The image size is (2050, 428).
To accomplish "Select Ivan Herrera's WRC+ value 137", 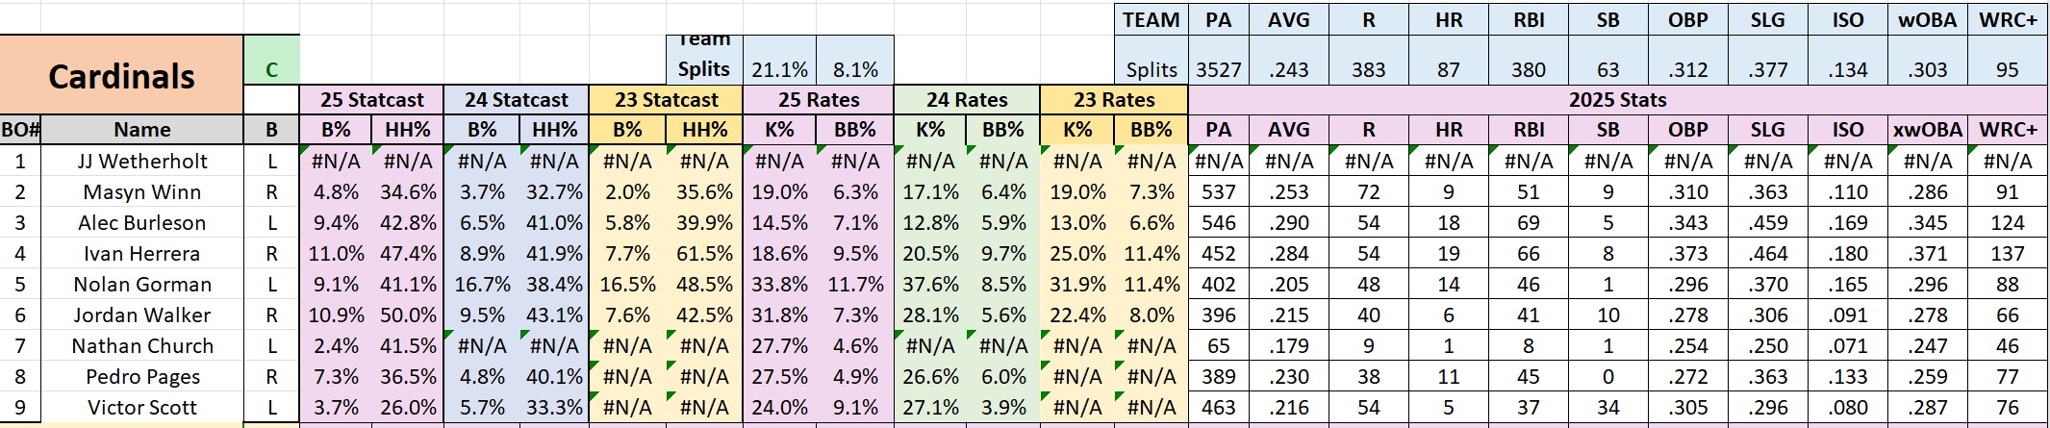I will pos(2007,254).
